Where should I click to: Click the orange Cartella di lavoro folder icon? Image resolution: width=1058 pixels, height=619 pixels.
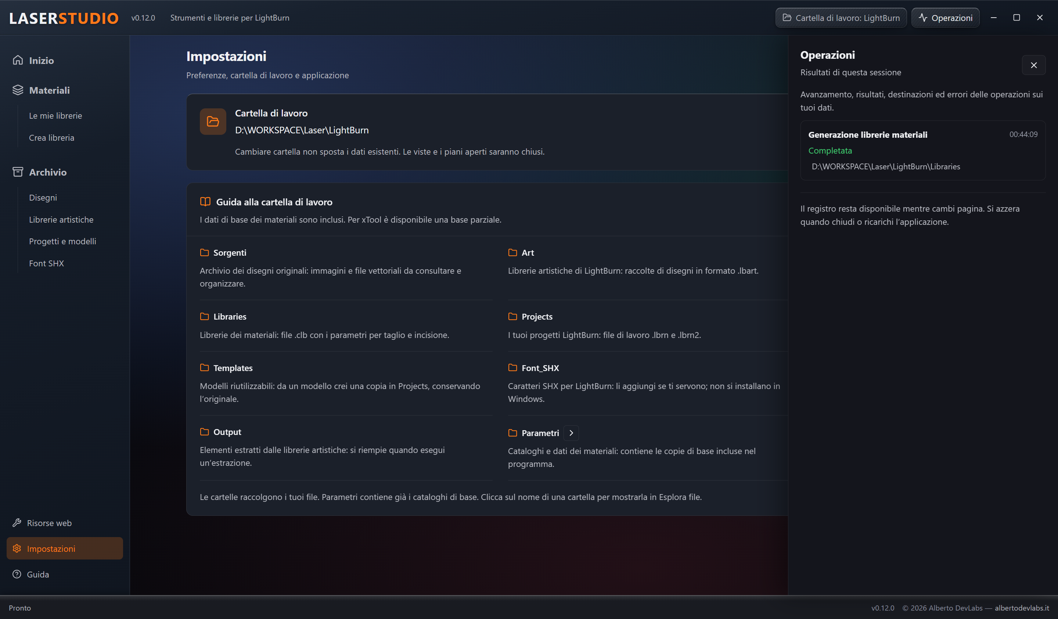click(x=213, y=122)
